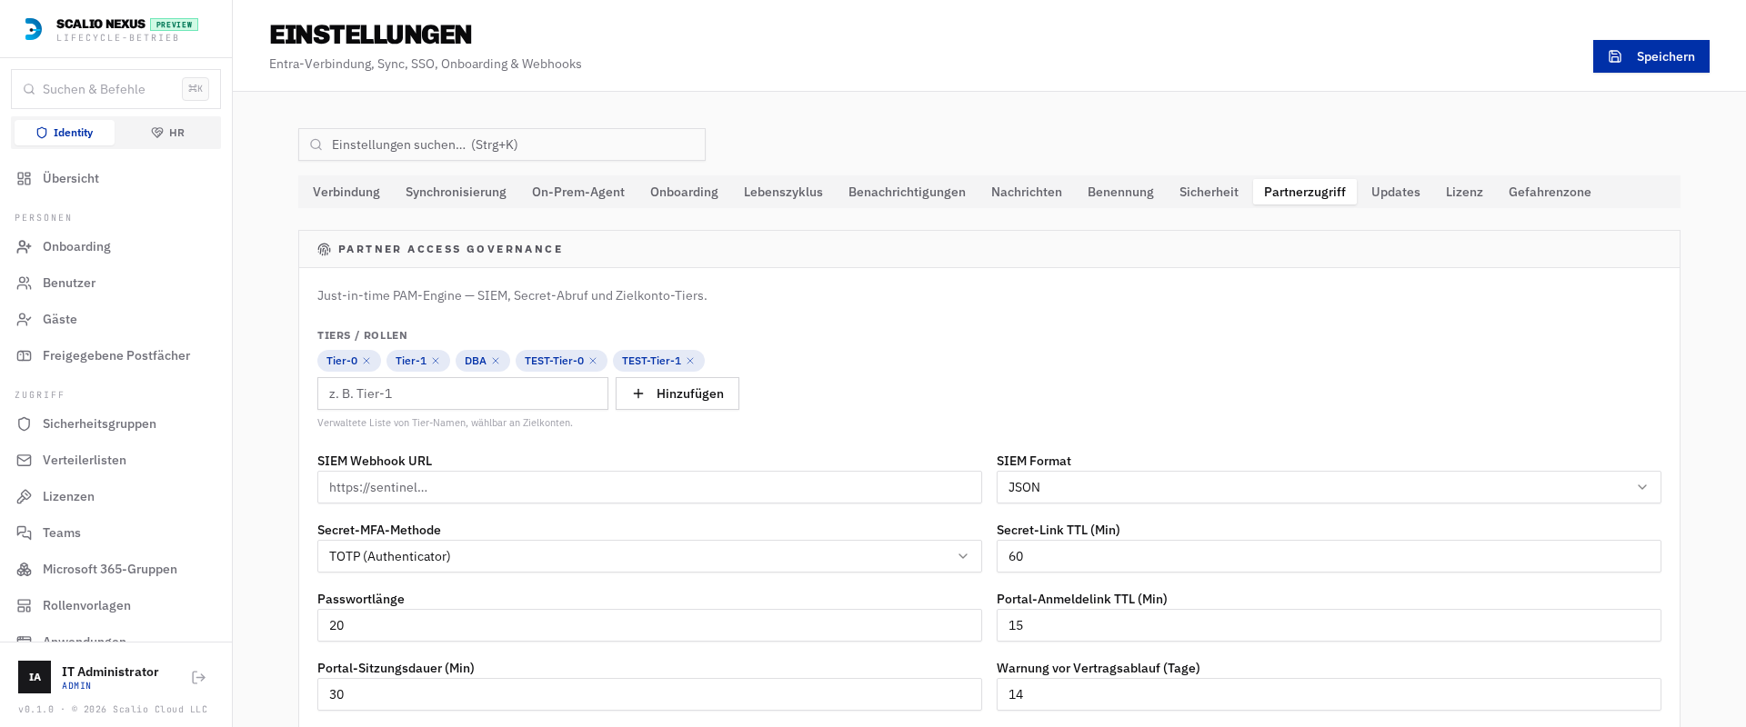Image resolution: width=1746 pixels, height=727 pixels.
Task: Click the search magnifier icon in the sidebar
Action: (29, 89)
